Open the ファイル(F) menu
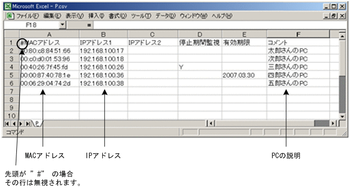Screen dimensions: 350x189 tap(28, 16)
